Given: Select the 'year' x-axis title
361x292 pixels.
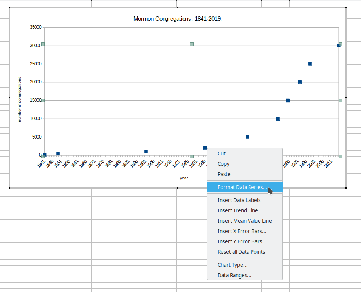Looking at the screenshot, I should [184, 178].
